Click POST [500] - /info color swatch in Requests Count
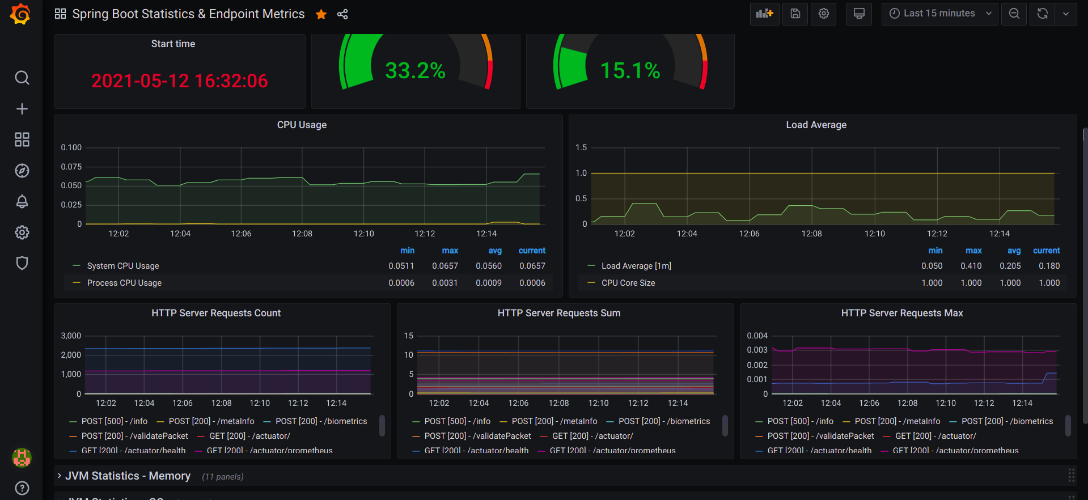 (73, 421)
